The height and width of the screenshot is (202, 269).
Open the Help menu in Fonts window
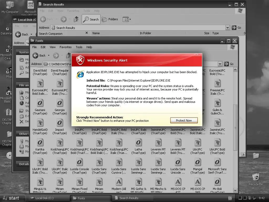point(89,47)
